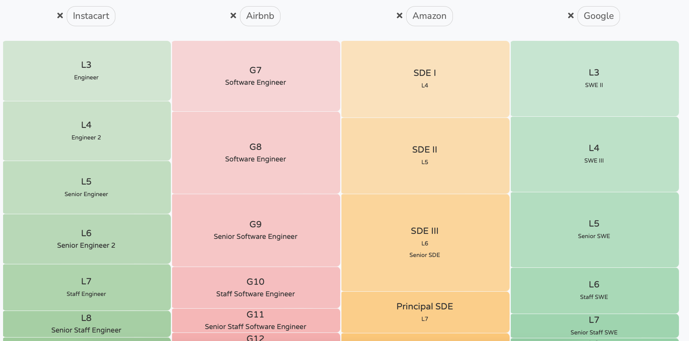View the Amazon Principal SDE level

tap(425, 312)
